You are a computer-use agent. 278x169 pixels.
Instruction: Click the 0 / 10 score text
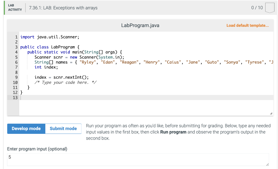pos(257,8)
